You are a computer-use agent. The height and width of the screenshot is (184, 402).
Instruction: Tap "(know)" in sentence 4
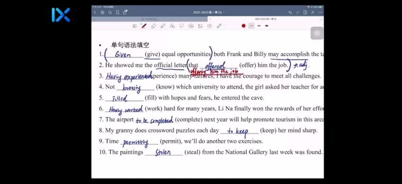(x=165, y=87)
